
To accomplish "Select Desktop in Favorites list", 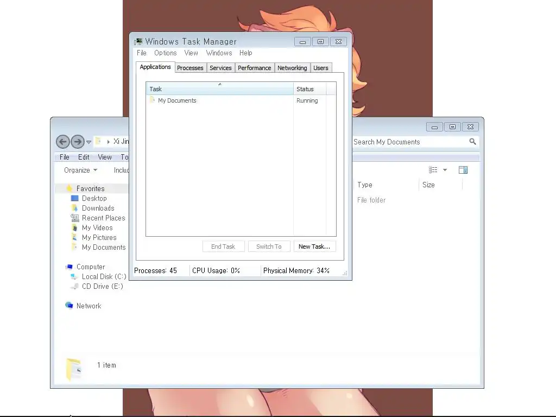I will [x=94, y=198].
